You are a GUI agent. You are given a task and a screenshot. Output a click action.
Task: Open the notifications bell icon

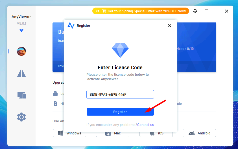(x=195, y=11)
